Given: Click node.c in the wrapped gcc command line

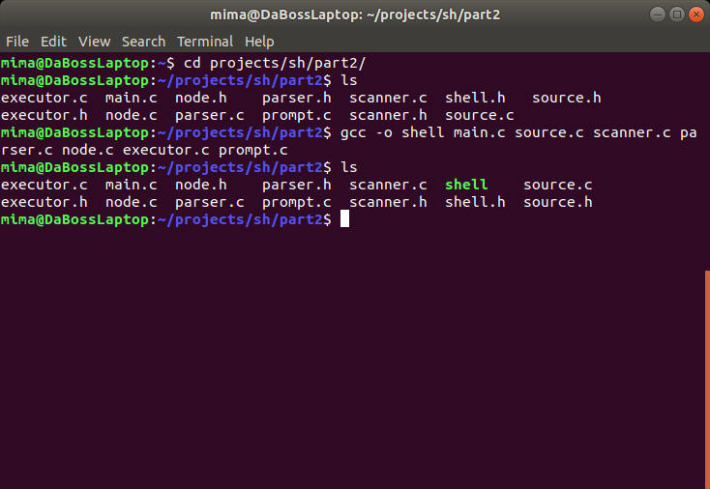Looking at the screenshot, I should tap(88, 150).
